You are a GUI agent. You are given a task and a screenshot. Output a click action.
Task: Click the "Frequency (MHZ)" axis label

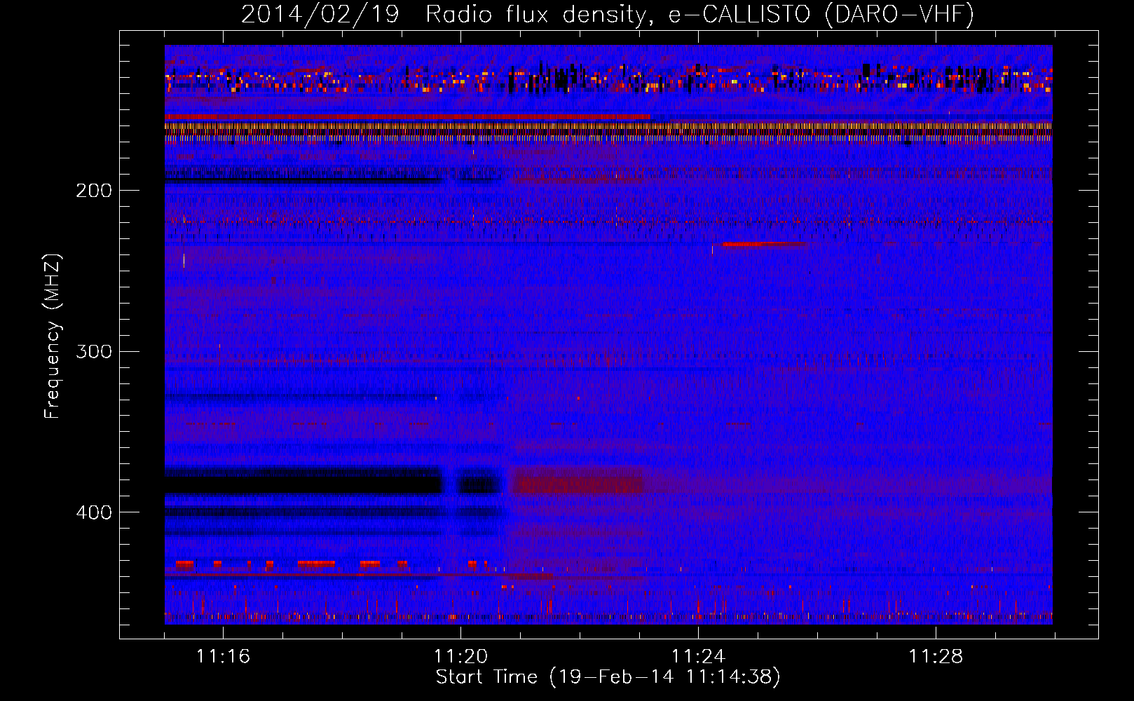(x=53, y=336)
